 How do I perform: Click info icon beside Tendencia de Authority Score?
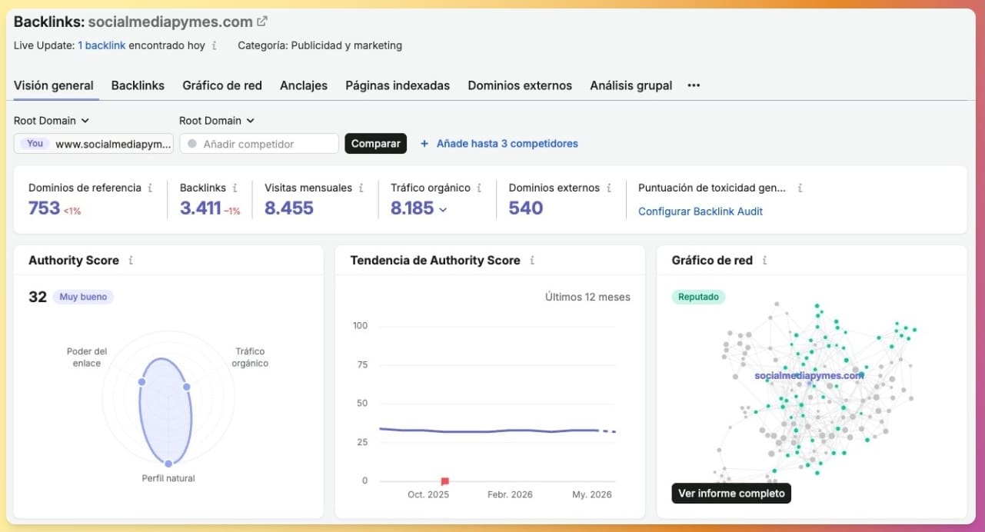coord(532,261)
